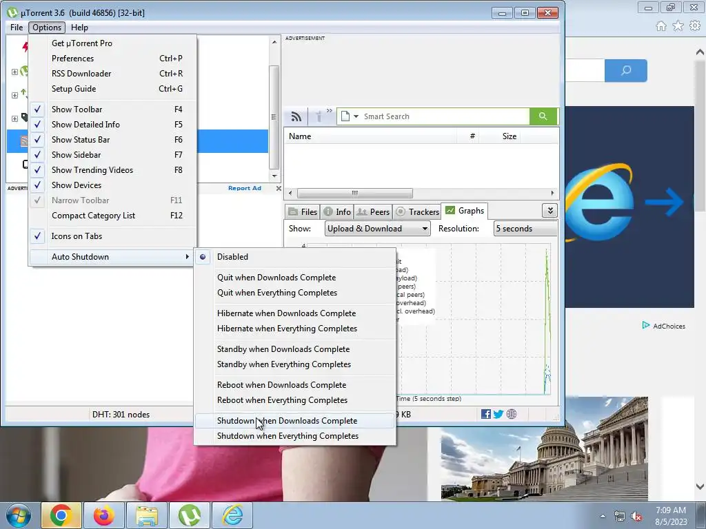Show hidden tray icons arrow
Screen dimensions: 706x529
coord(603,517)
